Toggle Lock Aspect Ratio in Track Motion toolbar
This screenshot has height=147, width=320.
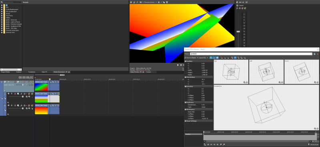(232, 57)
